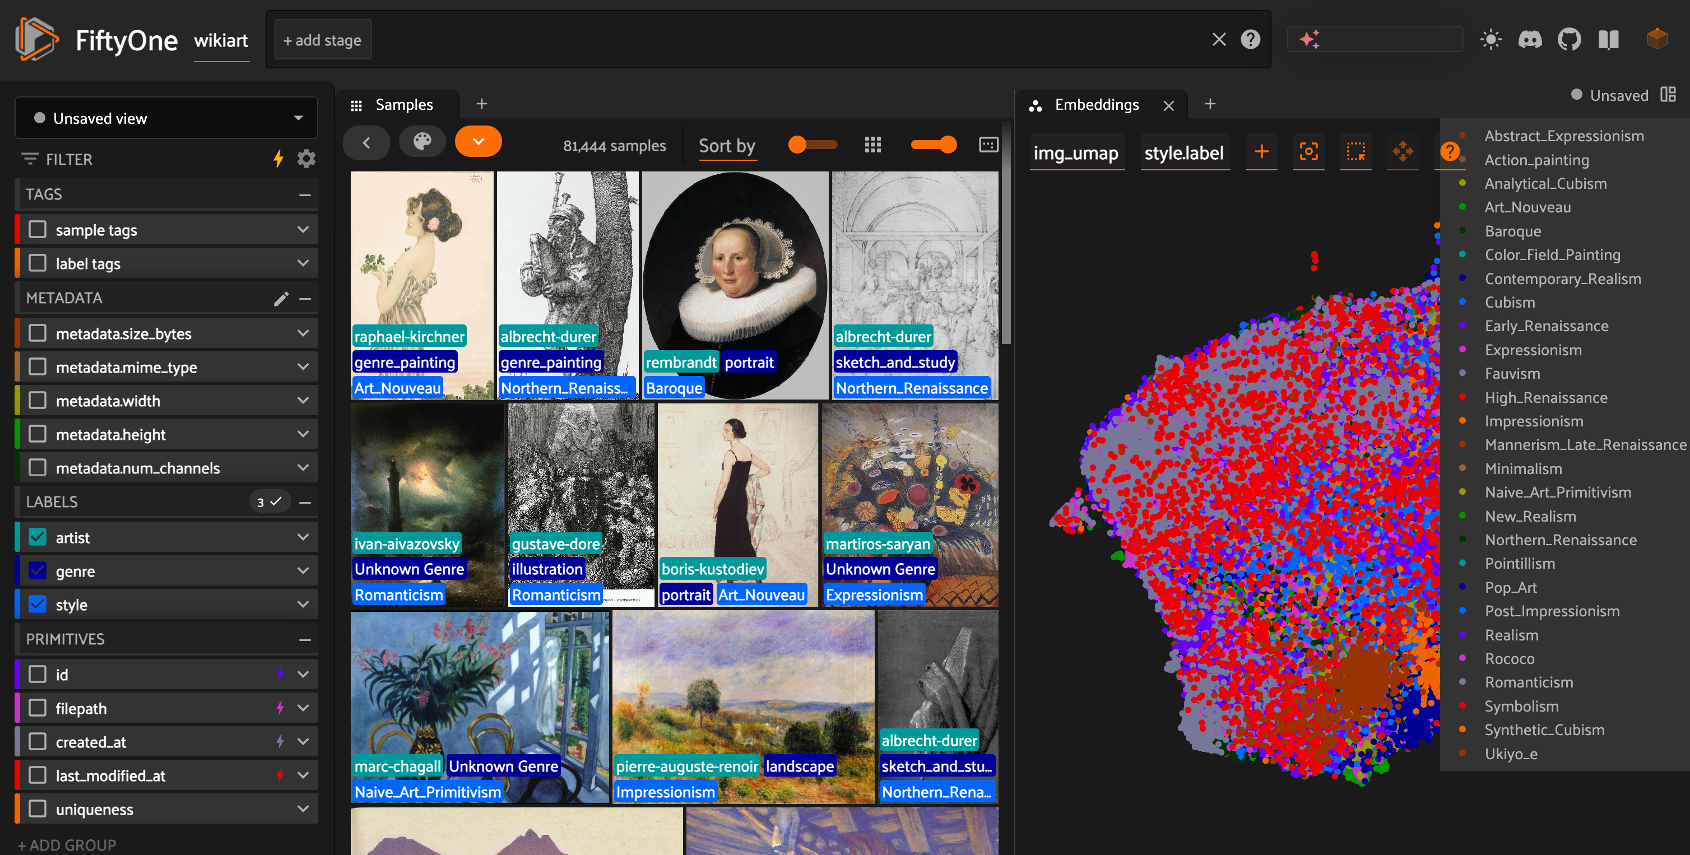Click the lightning bolt icon beside FILTER
This screenshot has height=855, width=1690.
(x=278, y=158)
